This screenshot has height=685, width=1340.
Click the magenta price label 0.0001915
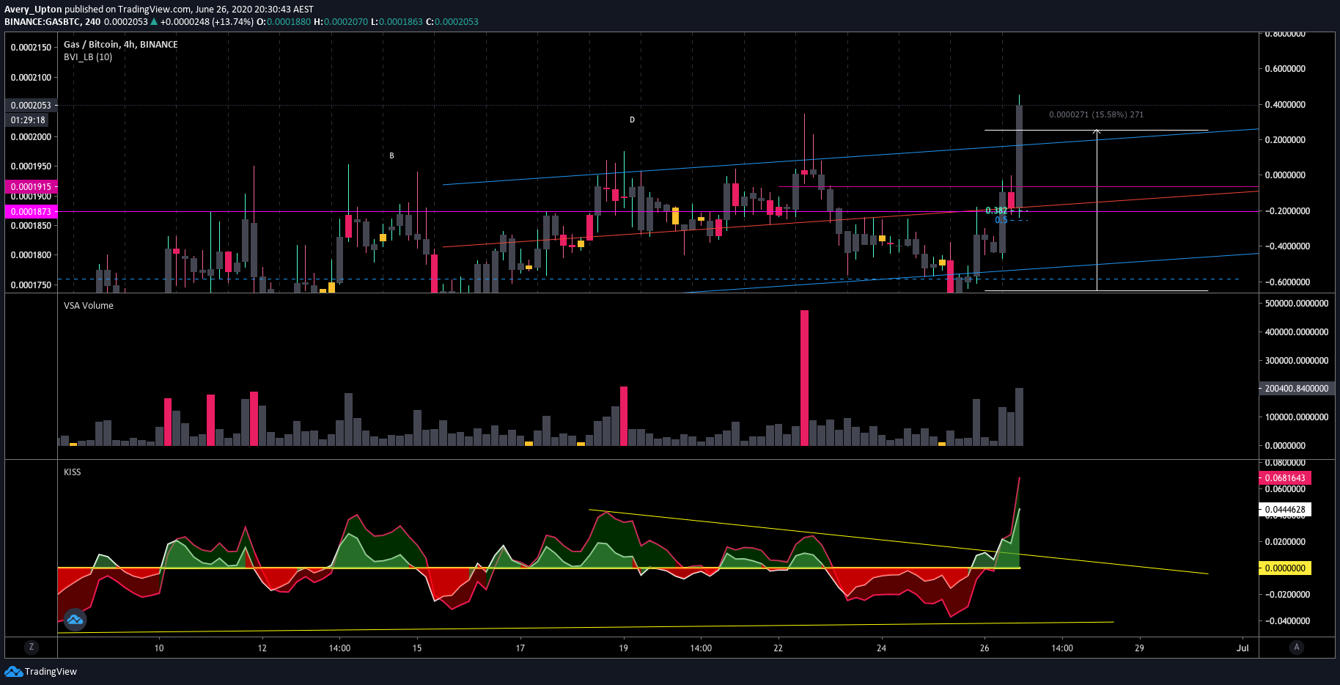click(x=31, y=186)
